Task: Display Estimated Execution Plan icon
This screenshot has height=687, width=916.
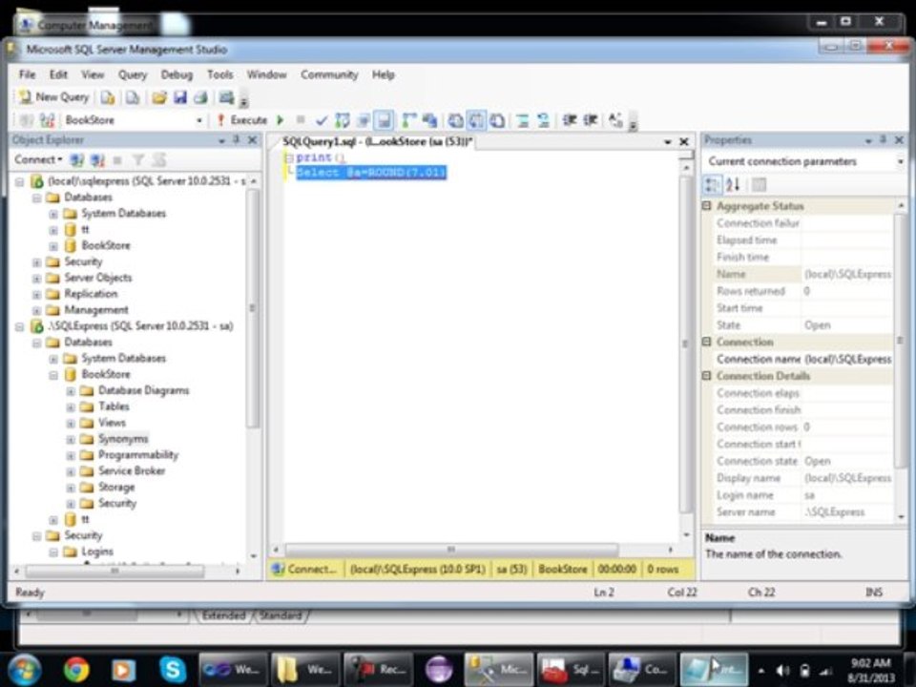Action: 342,120
